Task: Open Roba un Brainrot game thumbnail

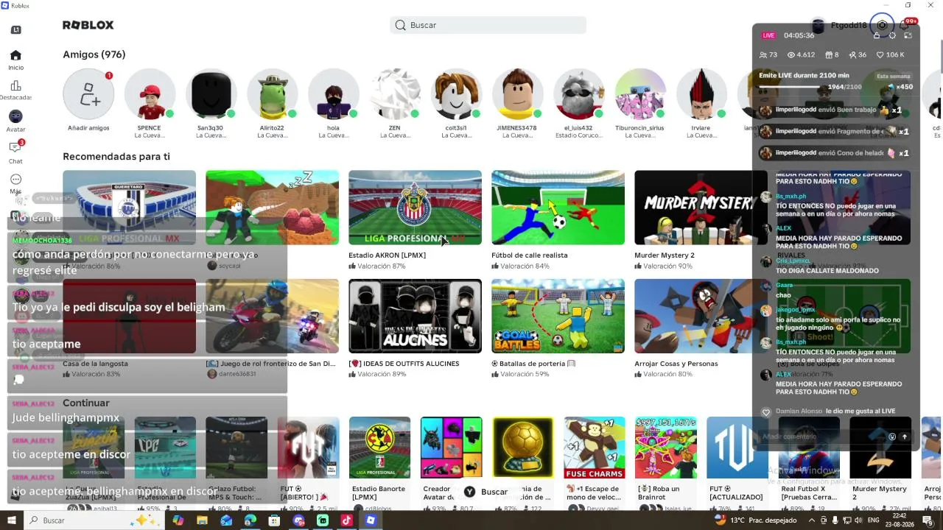Action: click(665, 448)
